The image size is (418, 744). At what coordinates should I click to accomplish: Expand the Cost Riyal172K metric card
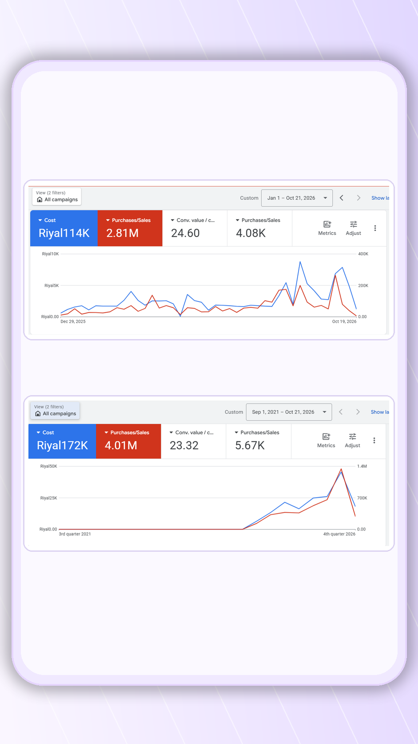62,441
